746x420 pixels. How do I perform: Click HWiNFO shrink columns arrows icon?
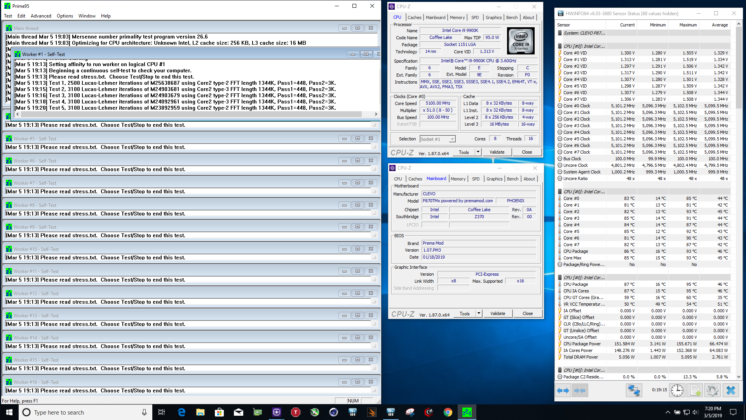pos(580,390)
